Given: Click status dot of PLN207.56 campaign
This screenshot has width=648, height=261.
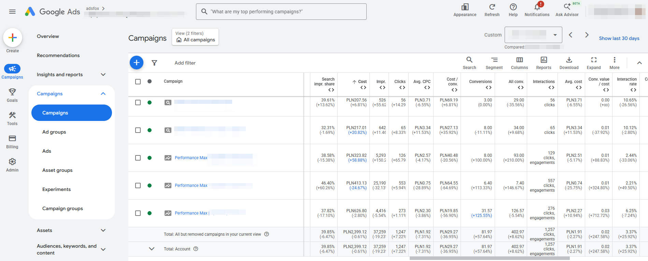Looking at the screenshot, I should click(150, 102).
